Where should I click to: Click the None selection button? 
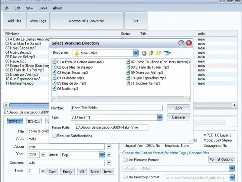pyautogui.click(x=95, y=171)
